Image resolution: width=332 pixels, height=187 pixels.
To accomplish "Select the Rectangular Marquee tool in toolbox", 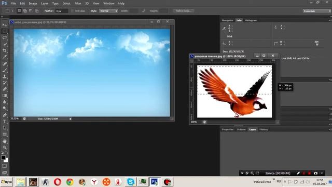I will point(5,31).
